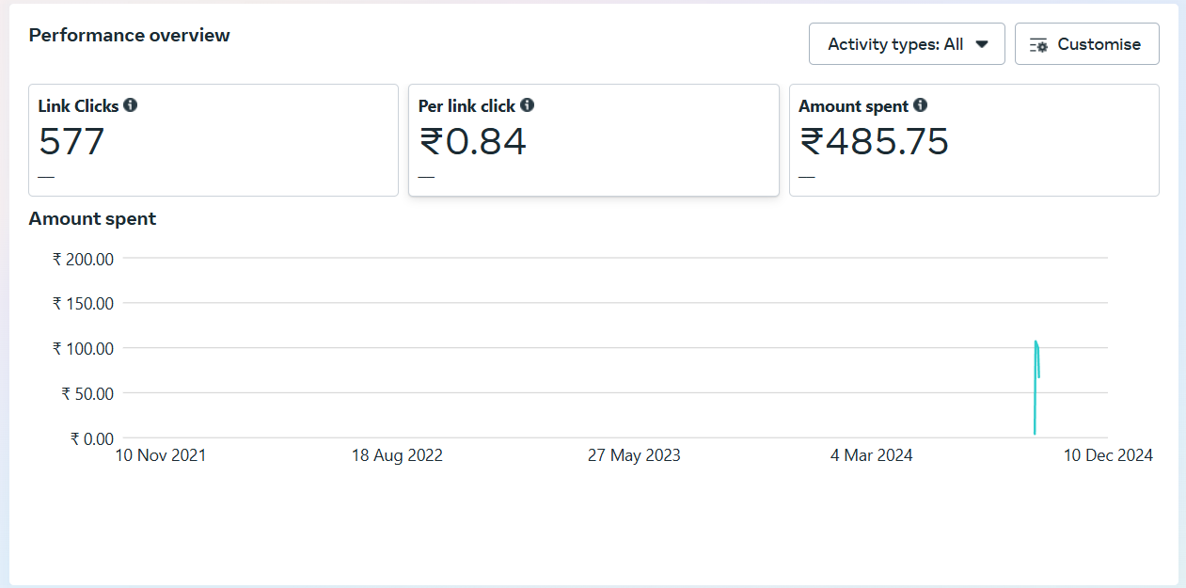Viewport: 1186px width, 588px height.
Task: Open the Activity types dropdown arrow
Action: (x=982, y=44)
